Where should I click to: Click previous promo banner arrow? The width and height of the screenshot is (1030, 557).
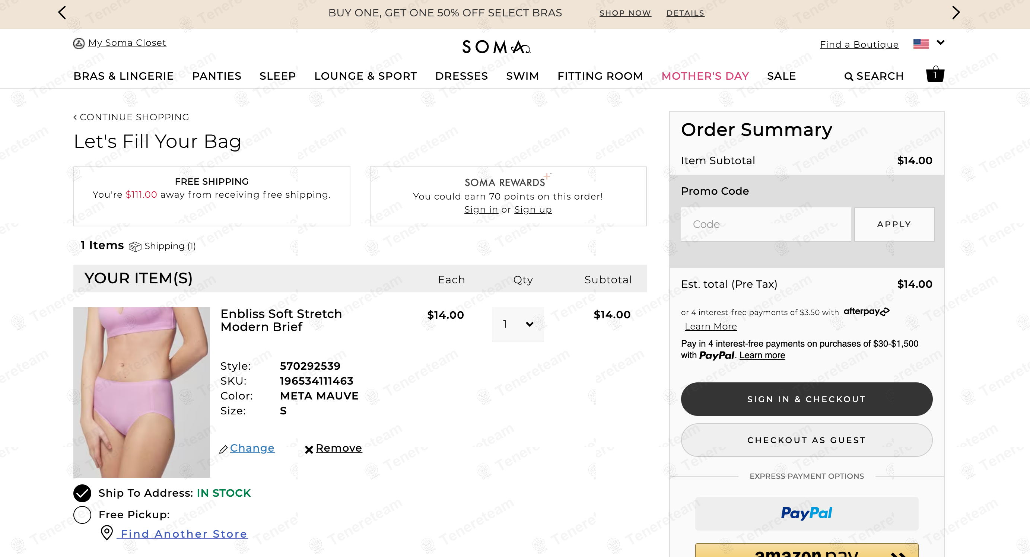[x=62, y=12]
